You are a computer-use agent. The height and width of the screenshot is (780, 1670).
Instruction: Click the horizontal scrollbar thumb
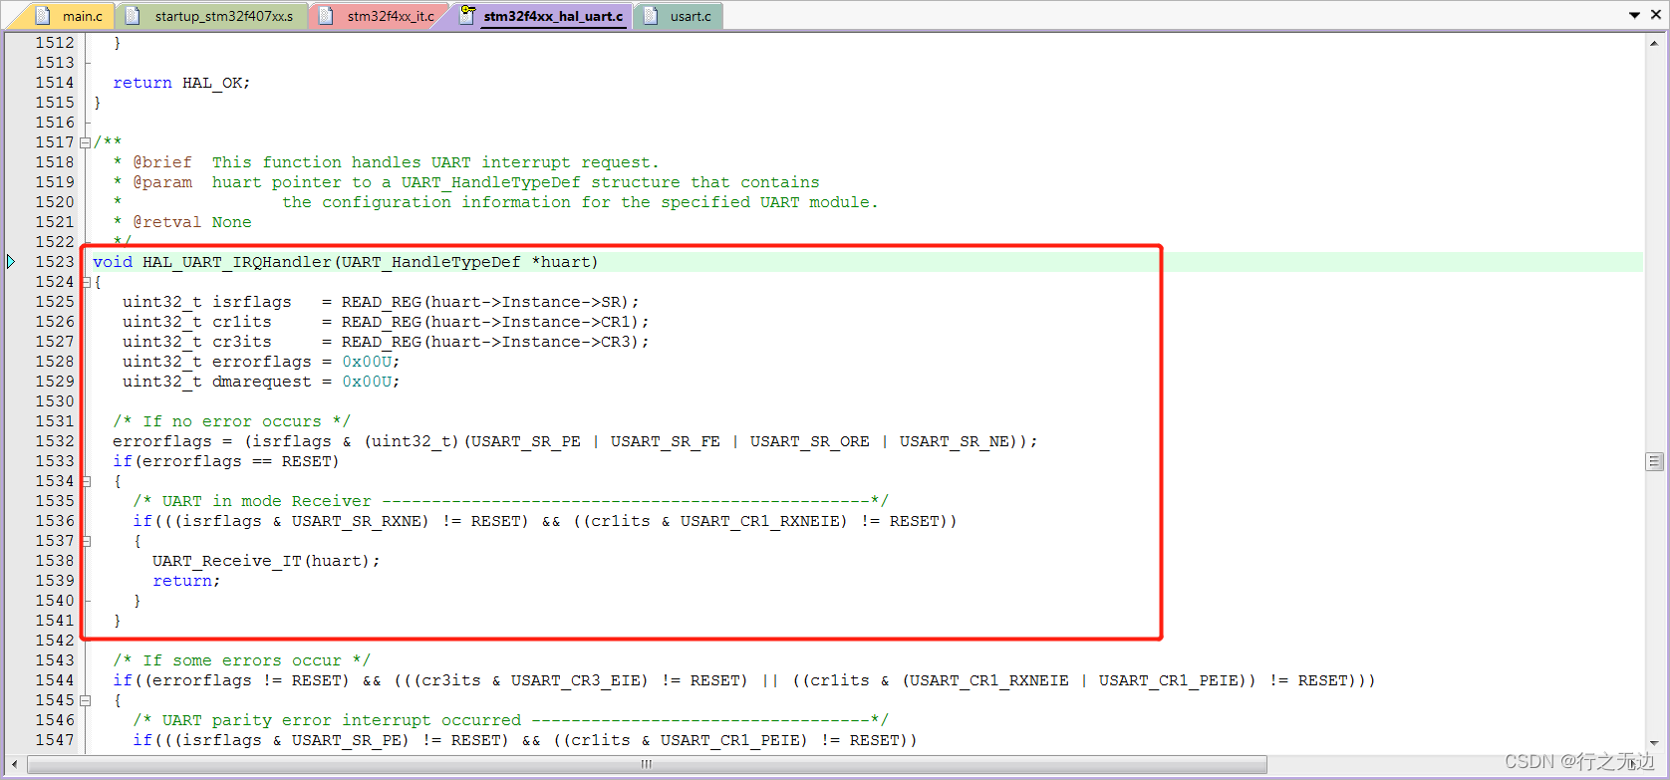point(647,764)
